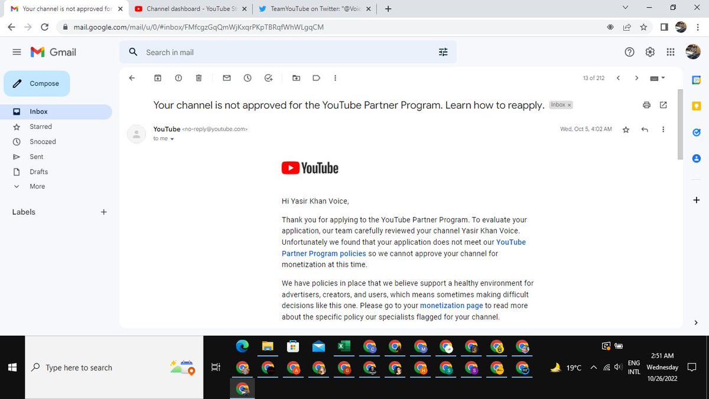
Task: Bookmark this page with the star
Action: tap(643, 27)
